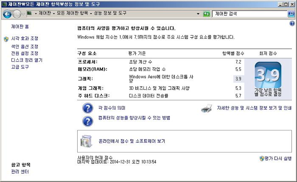Open 색인 옵션 조정 link
The width and height of the screenshot is (297, 182).
coord(25,47)
